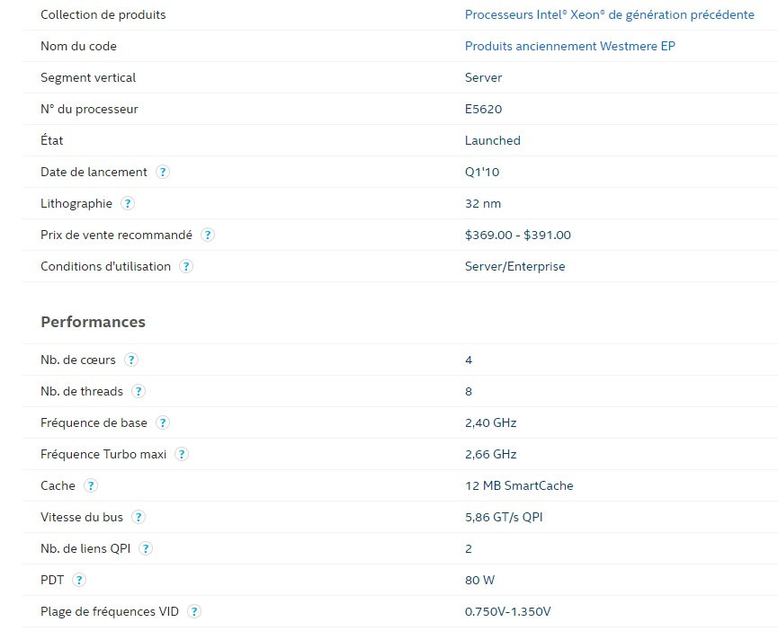Click help icon beside Prix de vente recommandé
This screenshot has height=640, width=778.
point(208,235)
